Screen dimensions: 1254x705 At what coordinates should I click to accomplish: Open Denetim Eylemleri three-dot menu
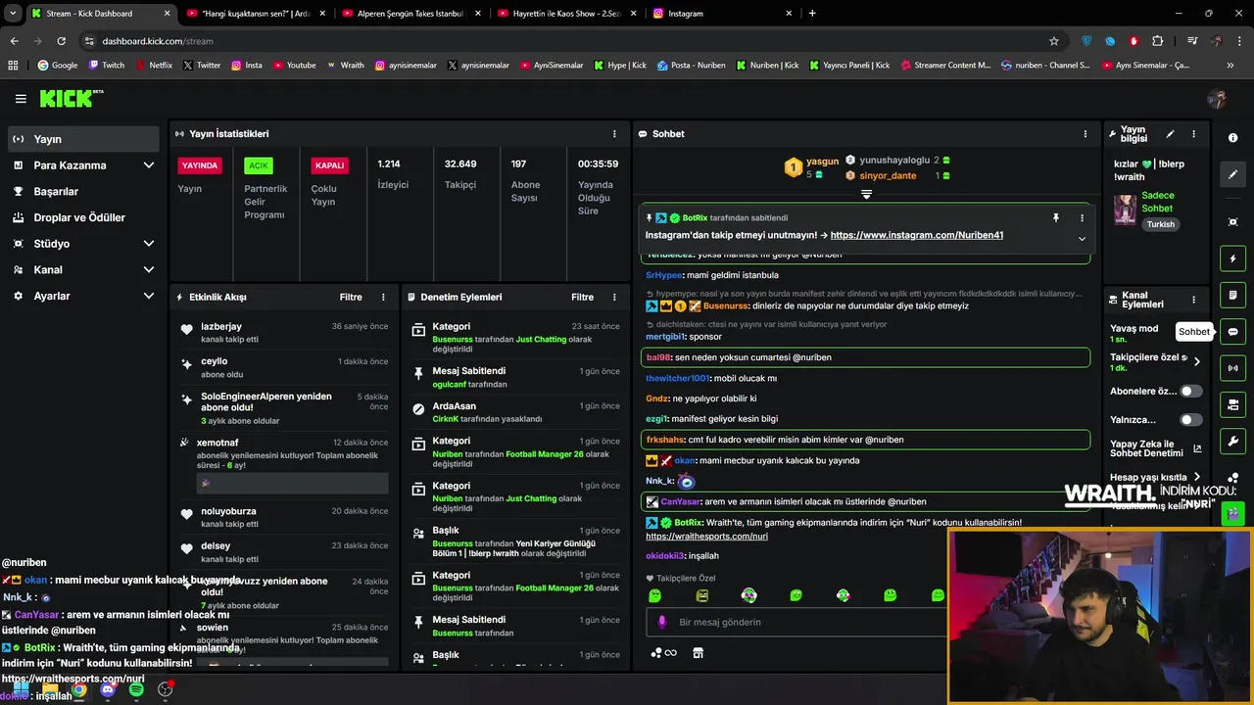[x=614, y=297]
